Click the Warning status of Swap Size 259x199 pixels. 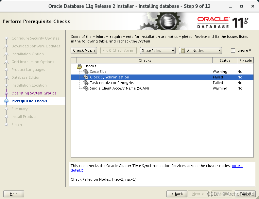coord(220,72)
